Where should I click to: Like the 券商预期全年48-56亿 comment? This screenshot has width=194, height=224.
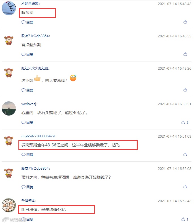click(185, 154)
